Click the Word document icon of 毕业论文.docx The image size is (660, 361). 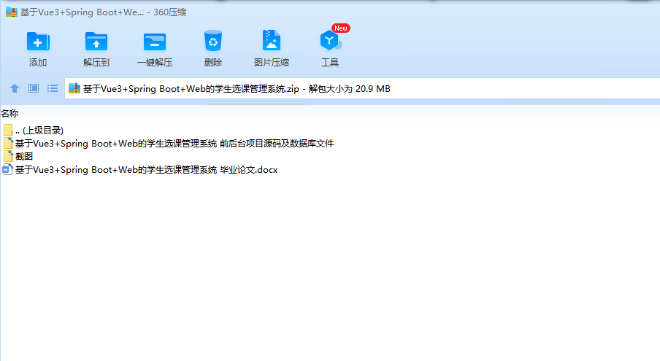(x=7, y=169)
